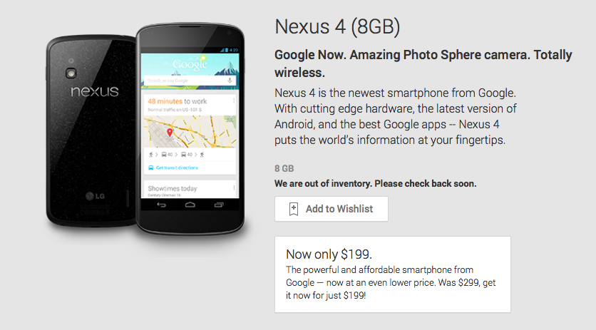Image resolution: width=596 pixels, height=330 pixels.
Task: Click the LG logo on phone back
Action: [x=95, y=196]
